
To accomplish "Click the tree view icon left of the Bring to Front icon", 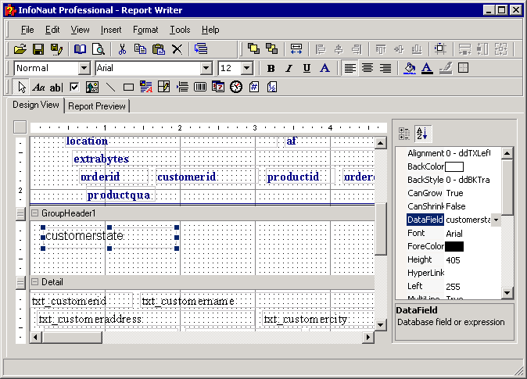I will (201, 49).
